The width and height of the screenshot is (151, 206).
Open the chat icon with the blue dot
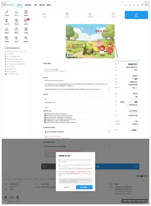pyautogui.click(x=142, y=5)
